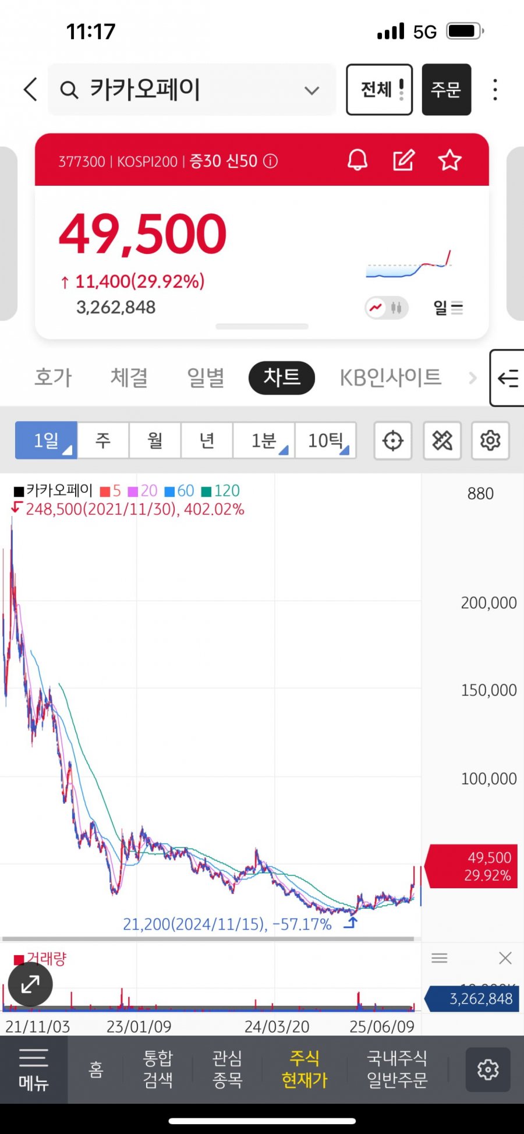Select the 주 weekly chart period

tap(103, 440)
